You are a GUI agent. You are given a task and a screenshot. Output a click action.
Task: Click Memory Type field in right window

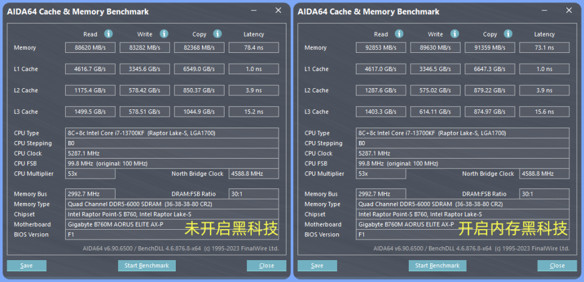coord(462,204)
